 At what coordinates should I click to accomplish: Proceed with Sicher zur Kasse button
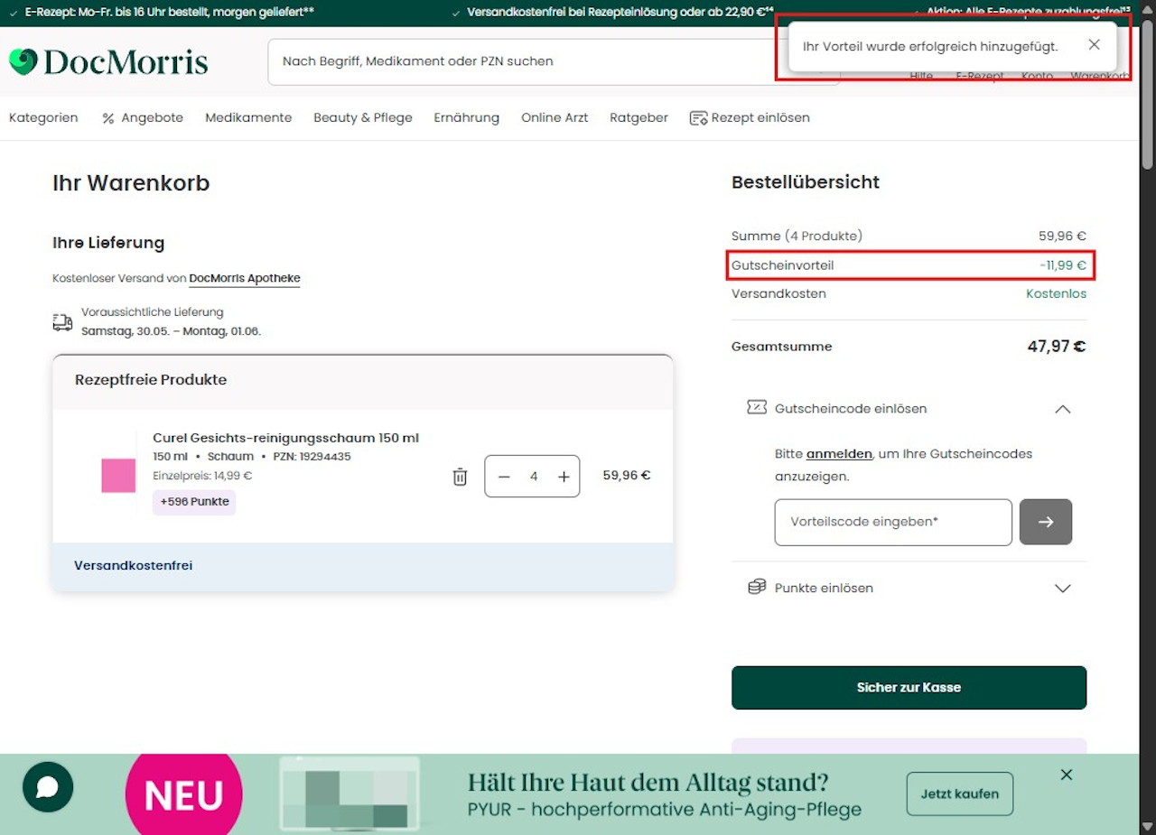(909, 688)
